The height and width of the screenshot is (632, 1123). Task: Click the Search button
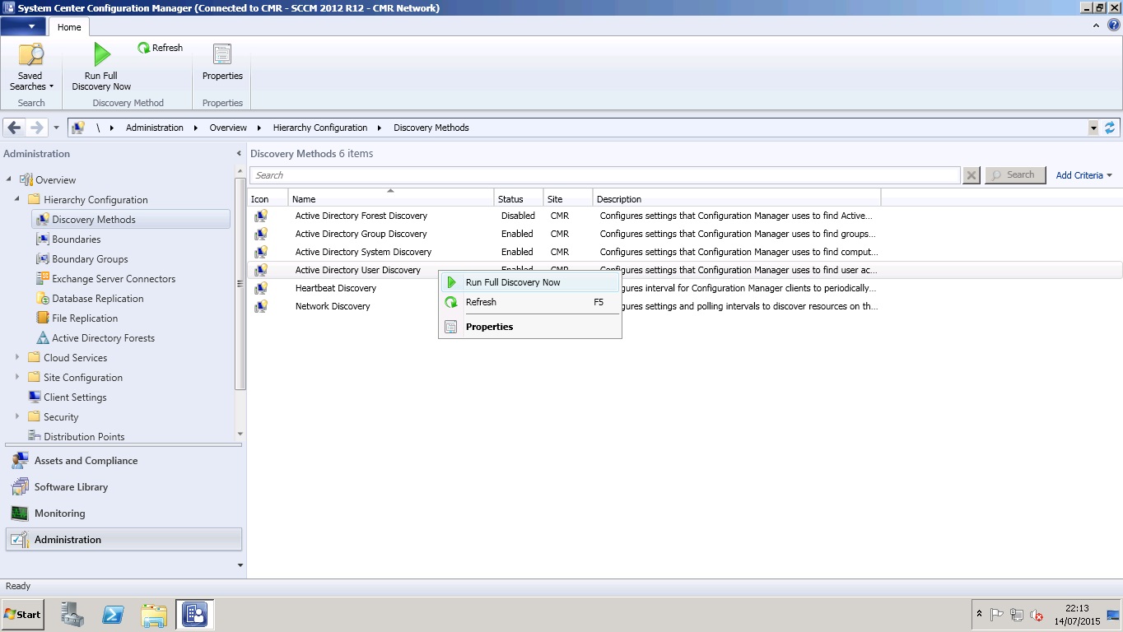(1015, 175)
